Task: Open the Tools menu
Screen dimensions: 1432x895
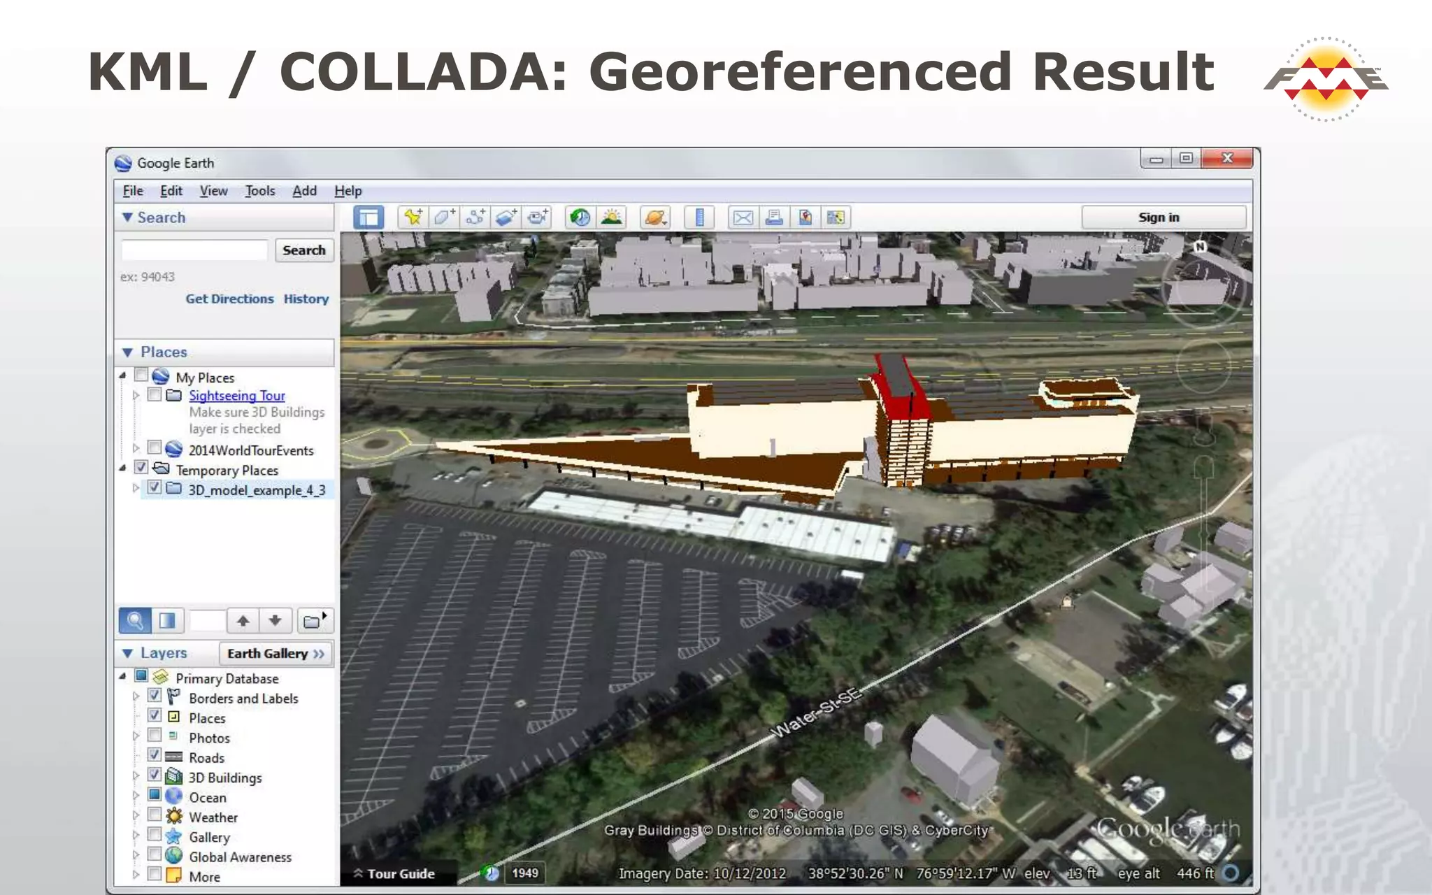Action: click(260, 191)
